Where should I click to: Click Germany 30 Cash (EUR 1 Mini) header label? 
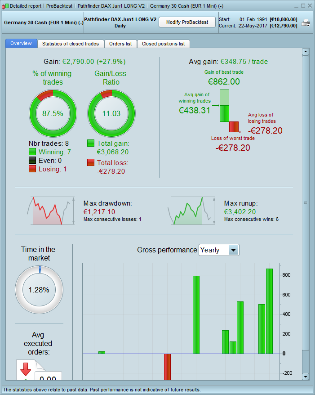point(44,22)
